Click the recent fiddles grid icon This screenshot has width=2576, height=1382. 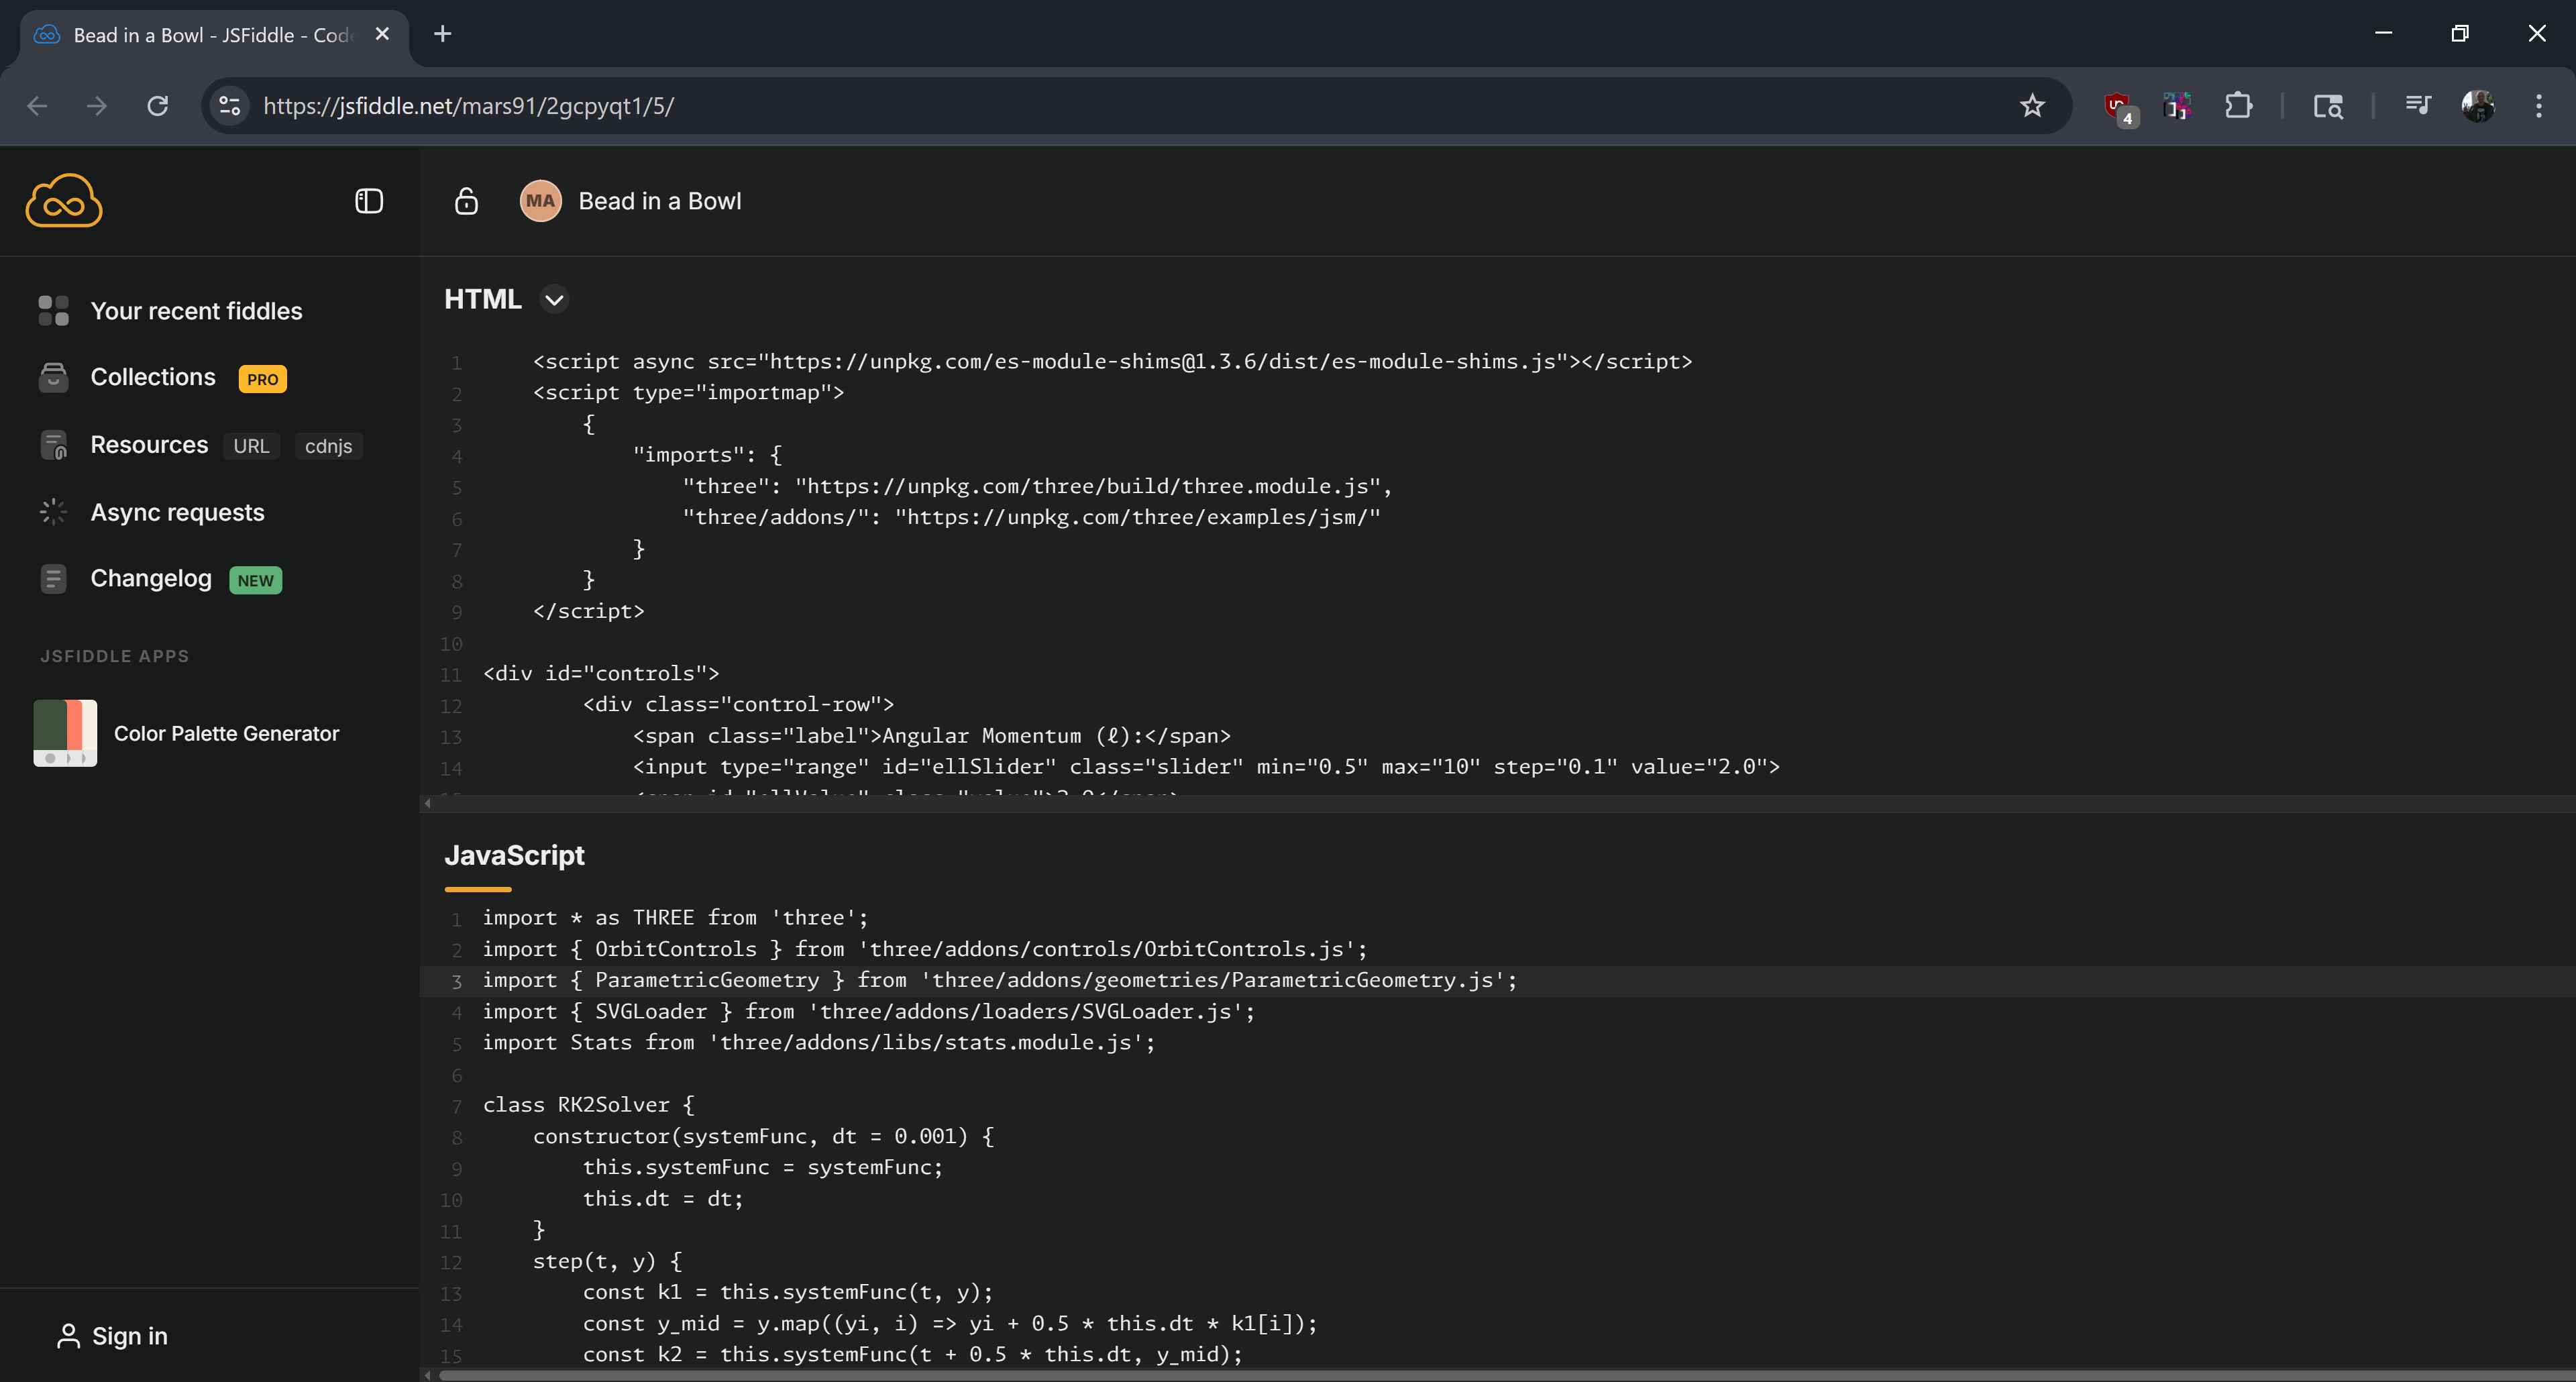[x=53, y=311]
